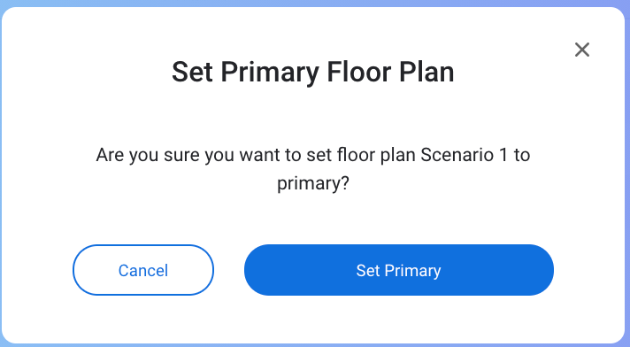Set Scenario 1 as primary floor plan

click(x=398, y=270)
